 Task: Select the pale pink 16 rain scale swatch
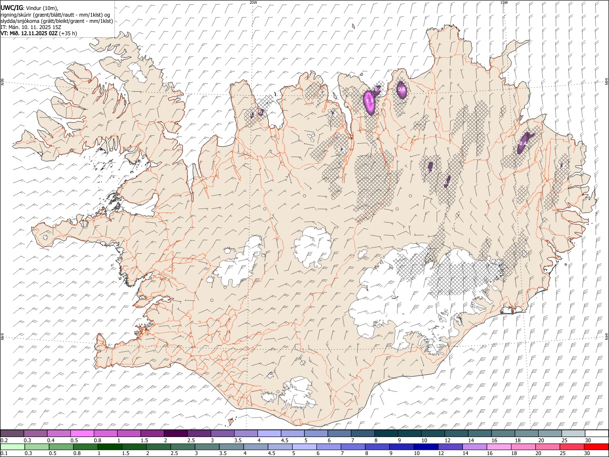tap(499, 447)
